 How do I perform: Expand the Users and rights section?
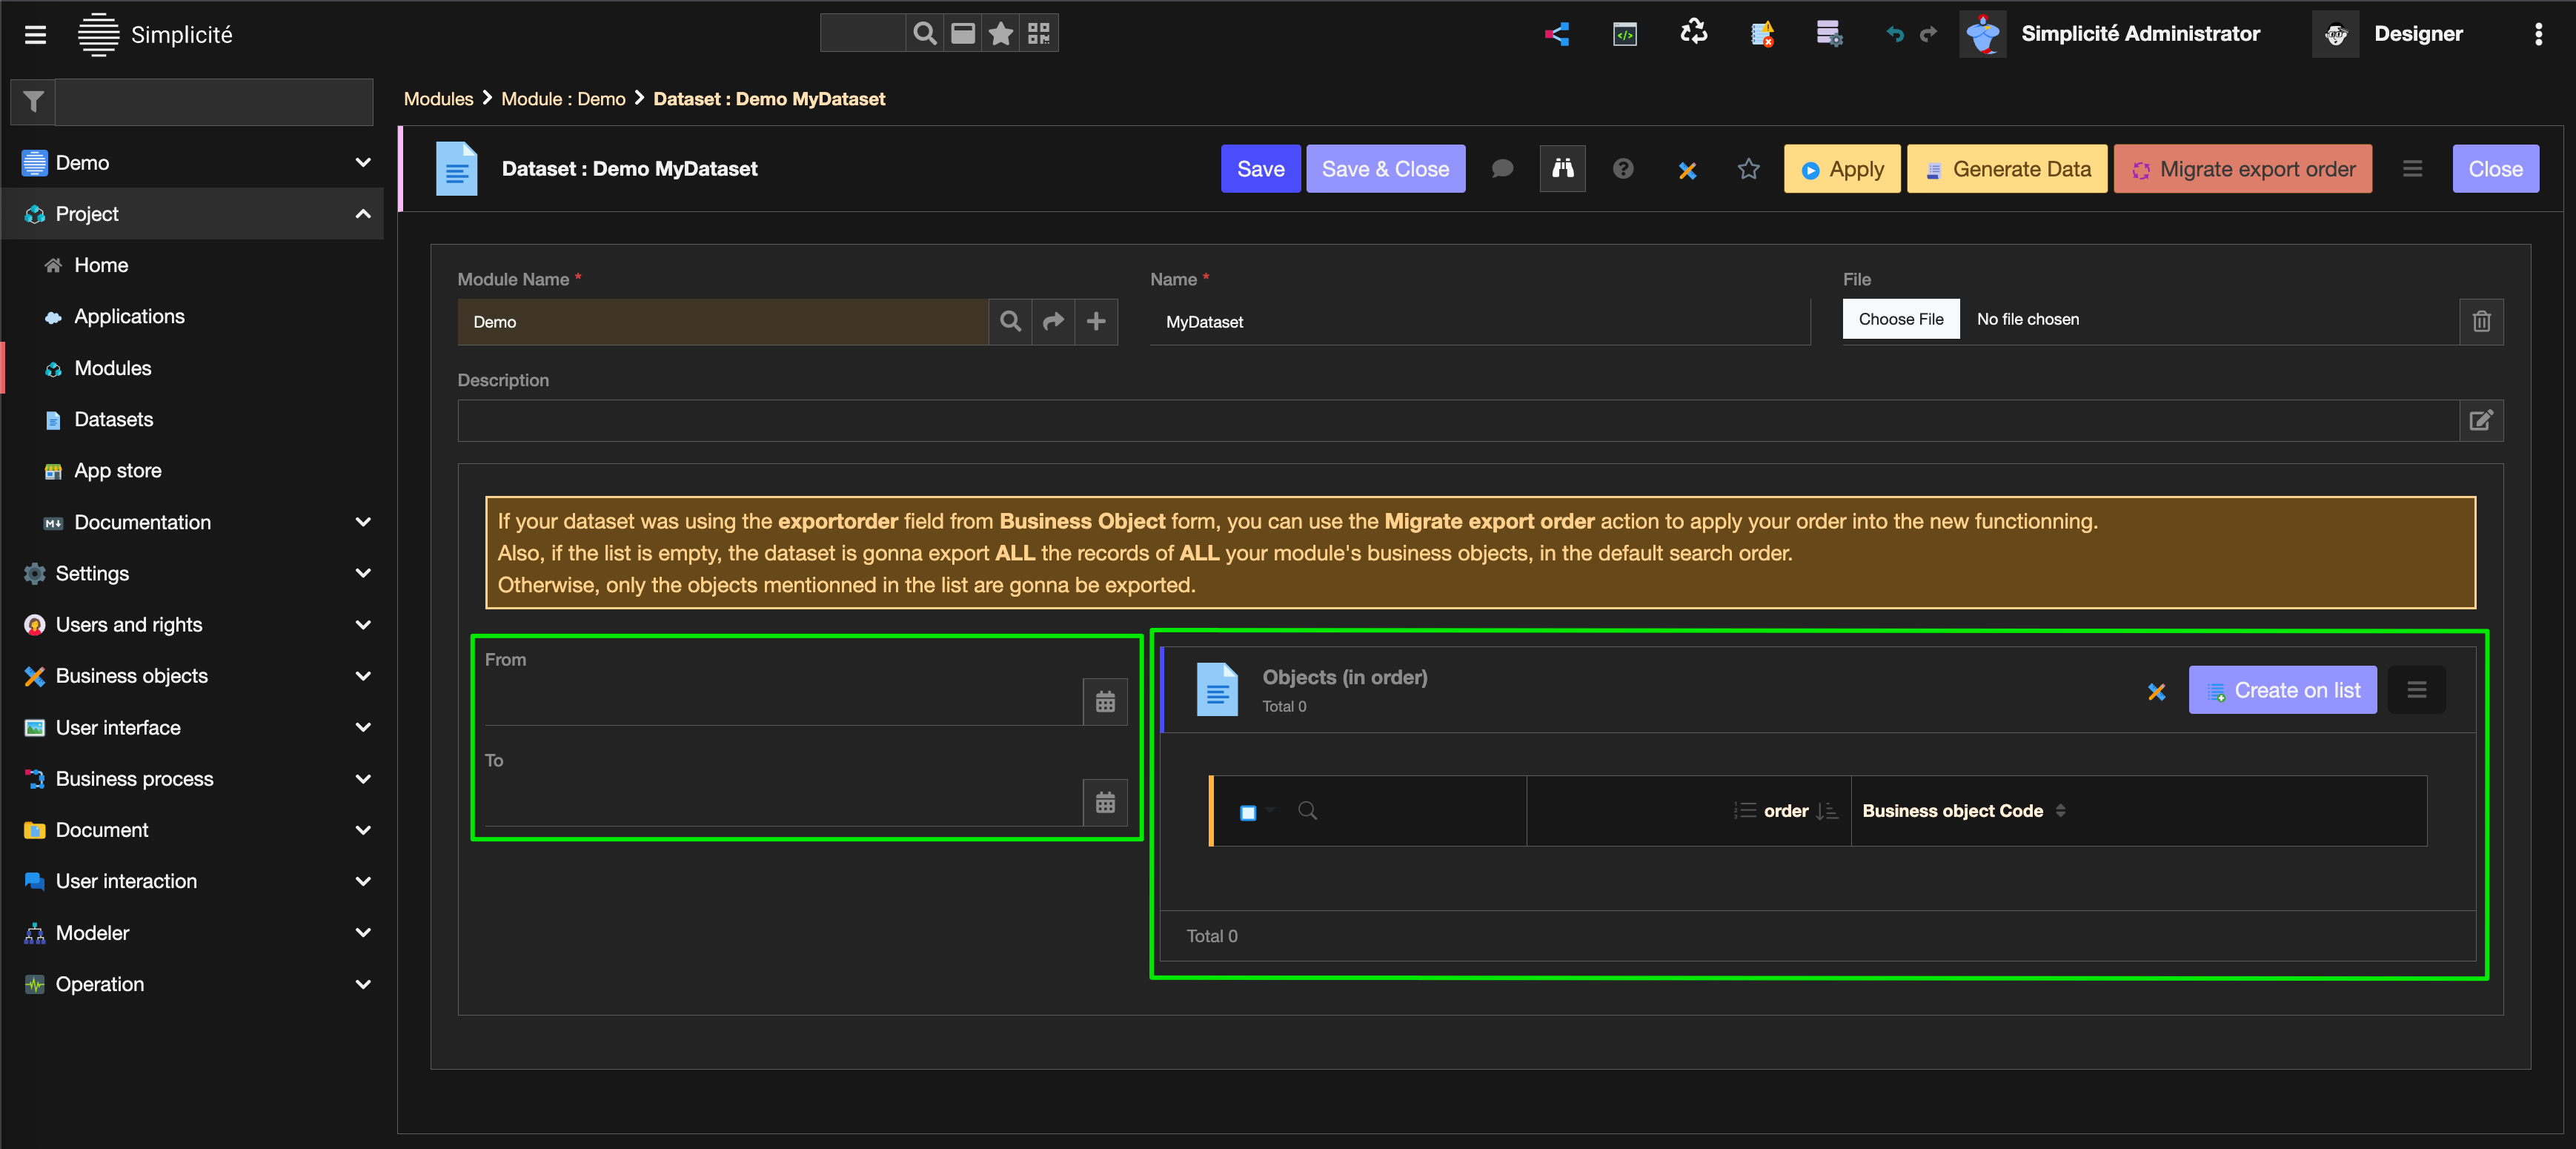pos(362,625)
